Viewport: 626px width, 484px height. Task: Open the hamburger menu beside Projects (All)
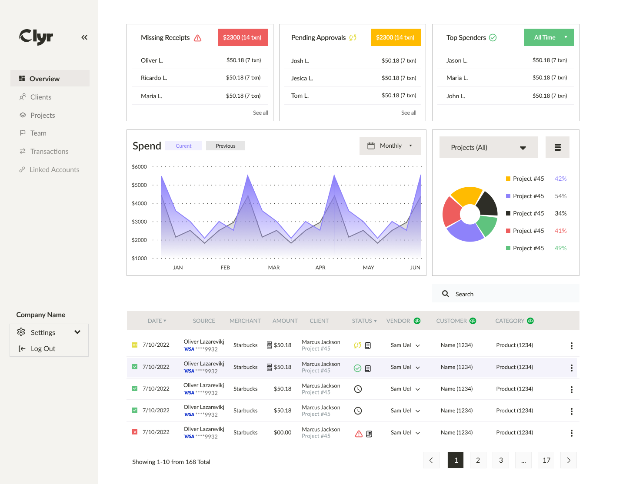click(x=557, y=147)
